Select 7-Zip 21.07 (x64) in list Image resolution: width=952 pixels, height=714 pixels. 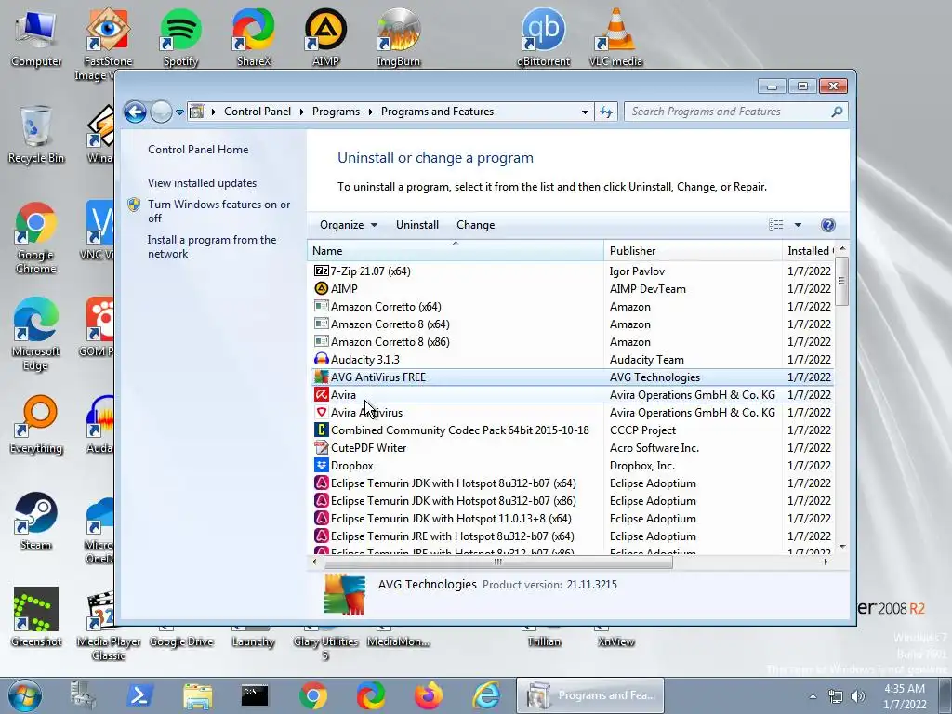(572, 271)
